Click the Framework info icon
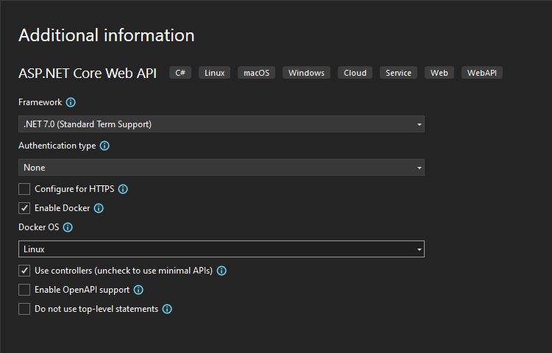Image resolution: width=552 pixels, height=353 pixels. pyautogui.click(x=71, y=103)
